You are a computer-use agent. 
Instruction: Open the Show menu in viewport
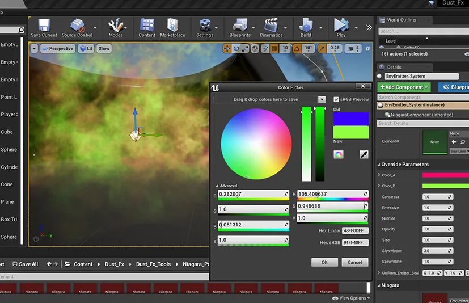(x=104, y=48)
